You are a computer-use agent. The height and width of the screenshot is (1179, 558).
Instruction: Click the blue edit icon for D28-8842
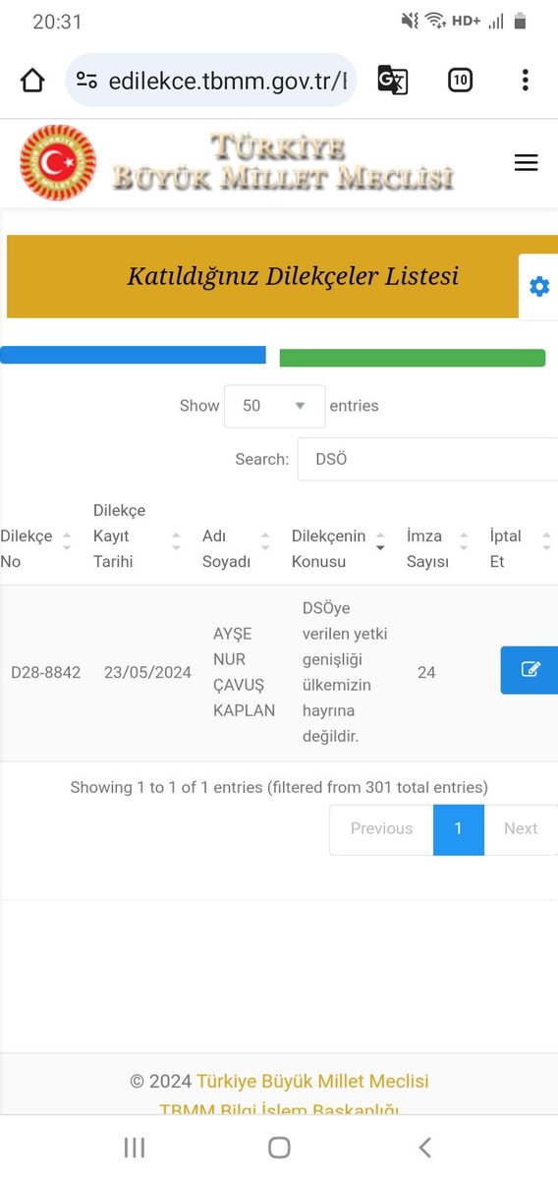530,670
